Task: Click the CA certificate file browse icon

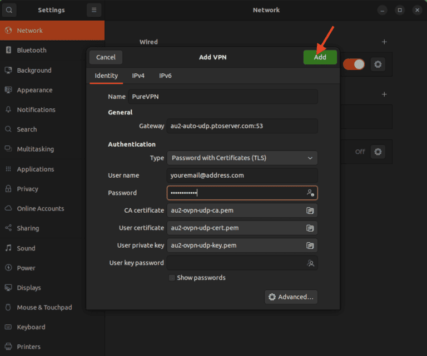Action: click(x=310, y=210)
